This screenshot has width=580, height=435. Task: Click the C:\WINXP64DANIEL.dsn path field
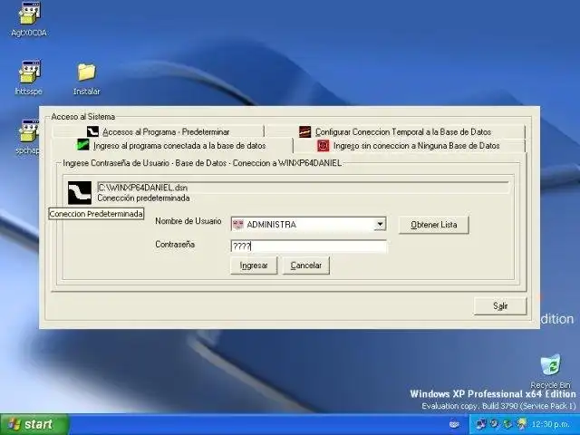(303, 188)
